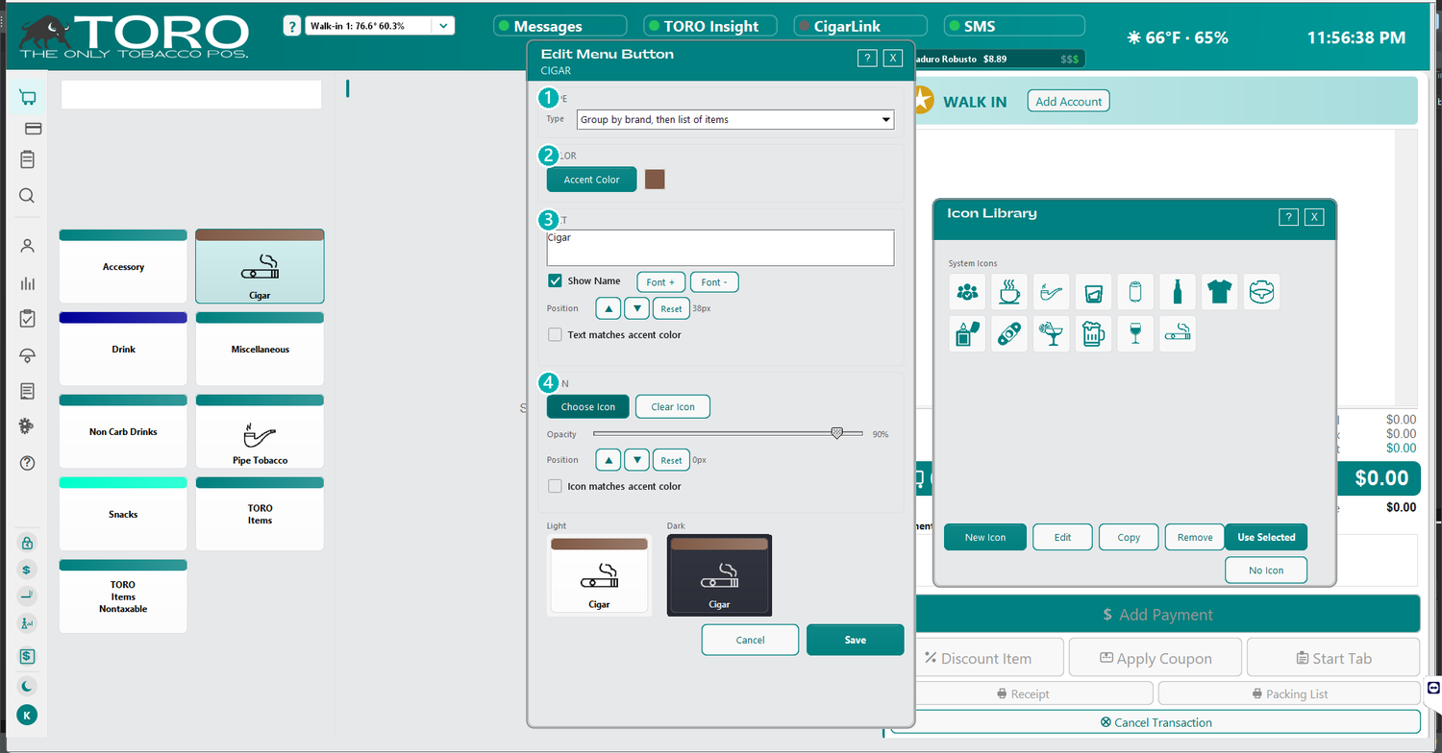Click the Light preview thumbnail

(599, 574)
